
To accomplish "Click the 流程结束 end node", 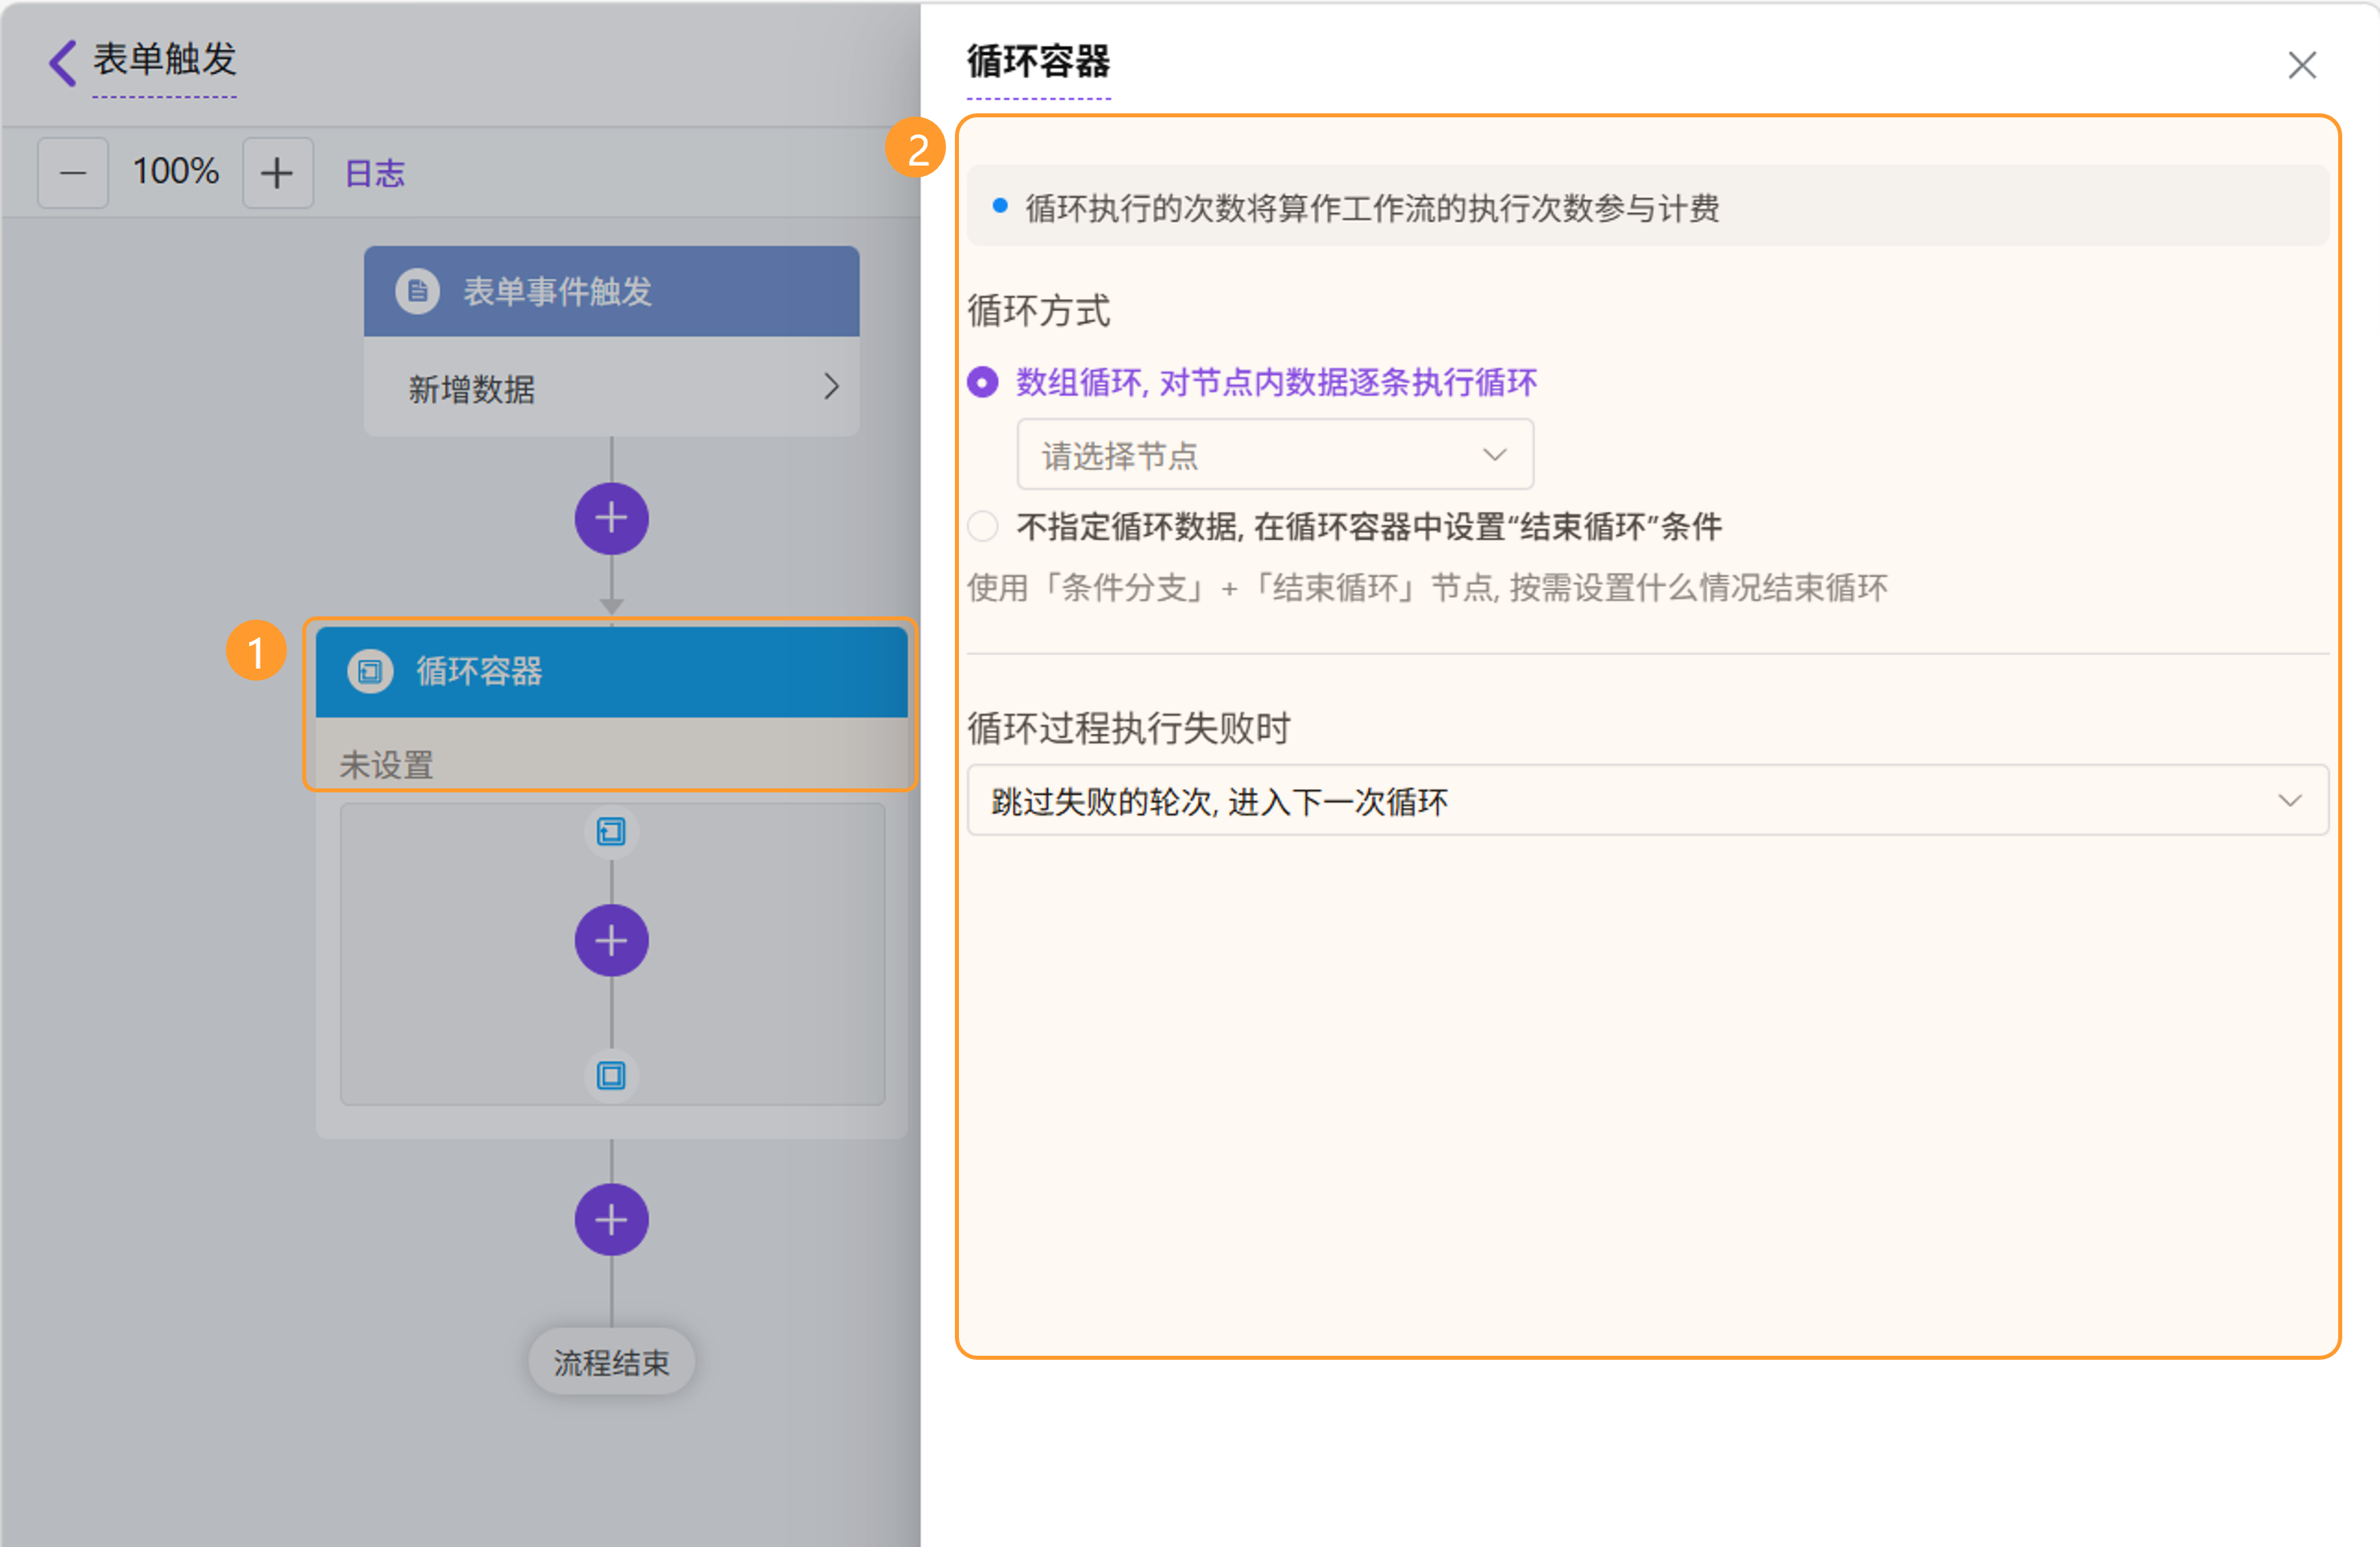I will (611, 1362).
